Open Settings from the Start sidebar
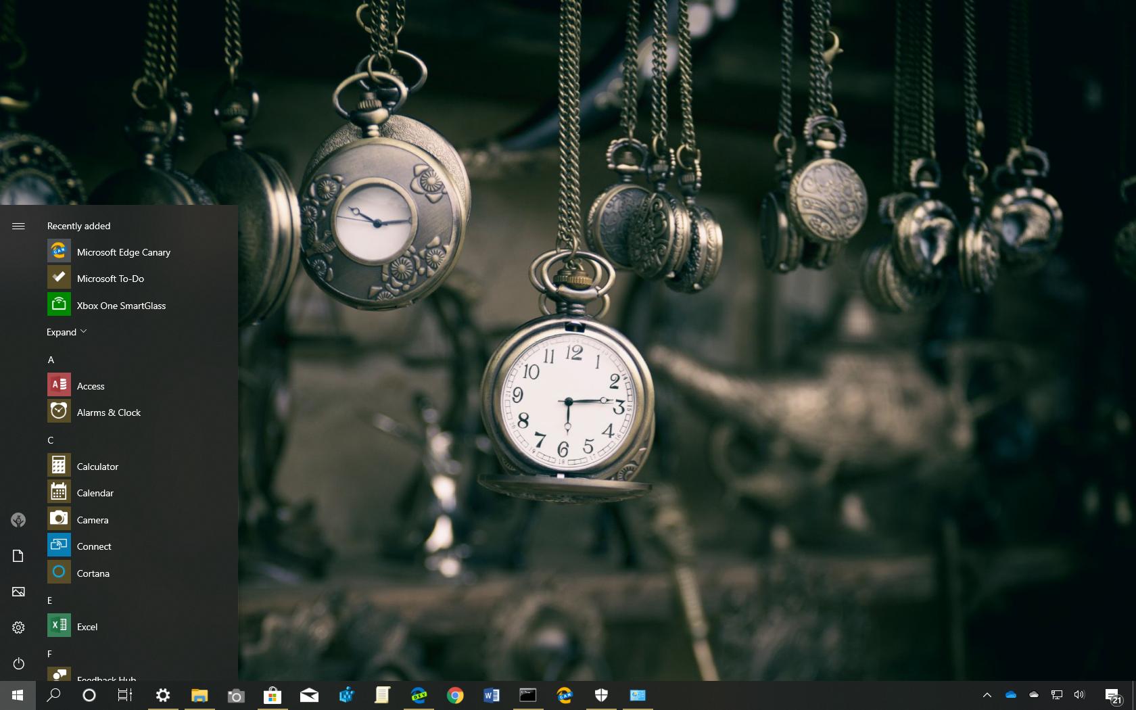 pyautogui.click(x=18, y=628)
